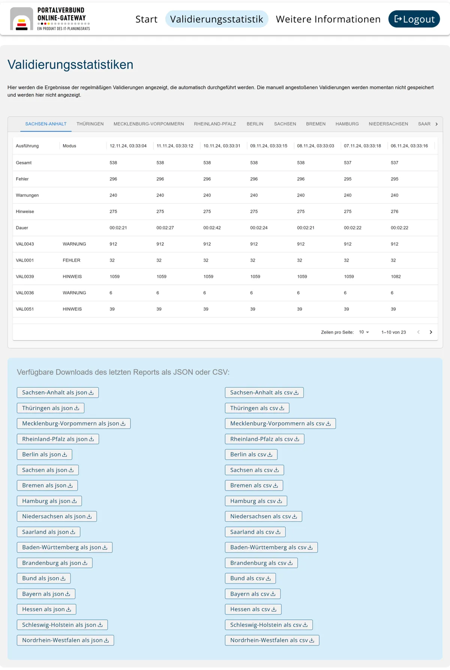The width and height of the screenshot is (450, 670).
Task: Click the VAL0051 row label
Action: pyautogui.click(x=25, y=309)
